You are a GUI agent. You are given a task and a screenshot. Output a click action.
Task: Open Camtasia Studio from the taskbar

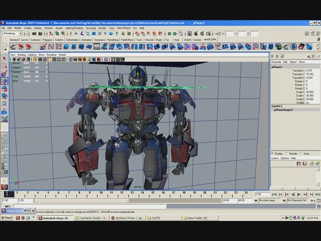pos(92,218)
